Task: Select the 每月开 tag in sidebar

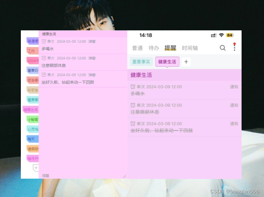Action: [33, 158]
